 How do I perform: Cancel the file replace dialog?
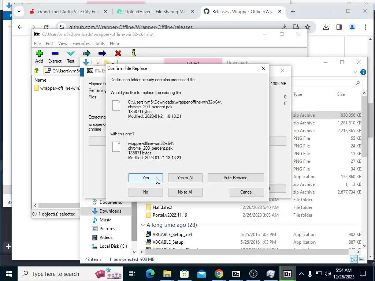pos(246,192)
